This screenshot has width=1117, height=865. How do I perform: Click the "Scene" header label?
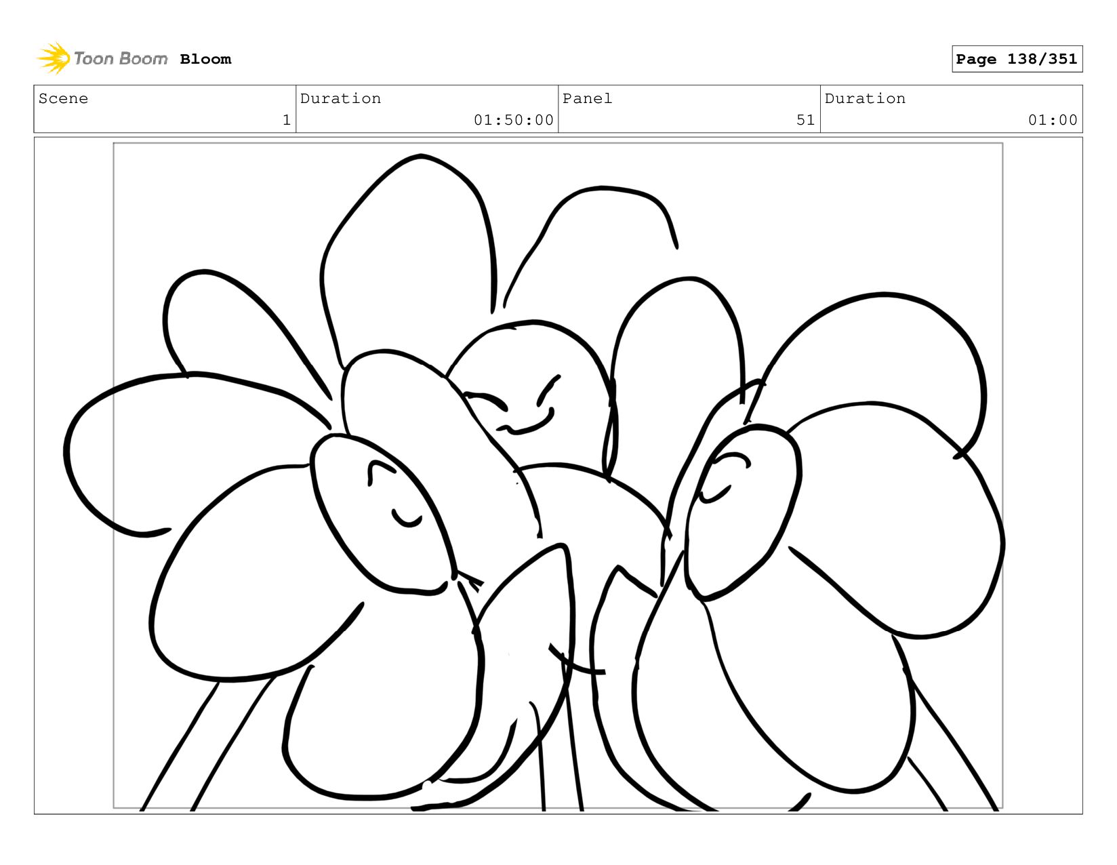[63, 98]
